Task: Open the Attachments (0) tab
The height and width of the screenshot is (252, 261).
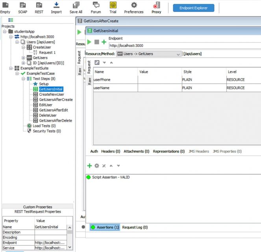Action: (x=136, y=151)
